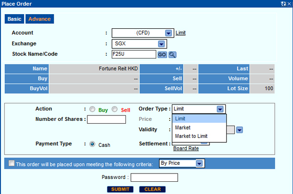The width and height of the screenshot is (293, 194).
Task: Click the Volume header cell
Action: [x=224, y=78]
